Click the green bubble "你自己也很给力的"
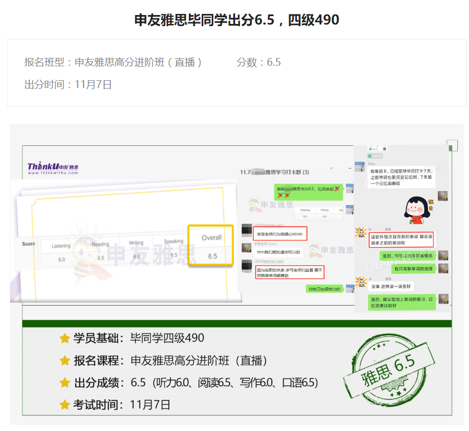The height and width of the screenshot is (431, 469). tap(325, 289)
